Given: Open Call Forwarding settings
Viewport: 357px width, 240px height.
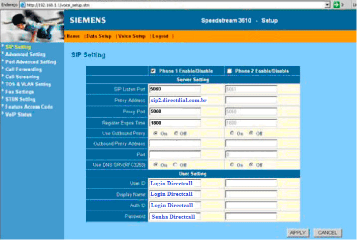Looking at the screenshot, I should [23, 69].
